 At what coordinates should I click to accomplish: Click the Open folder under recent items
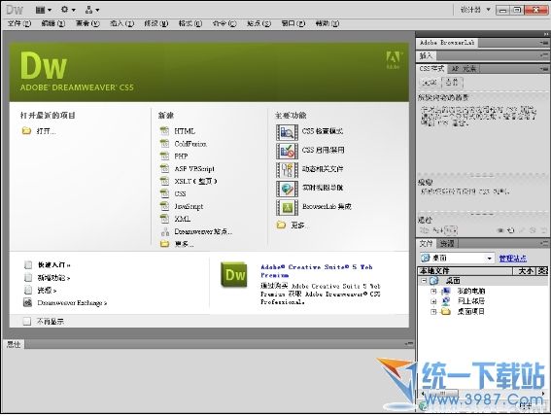click(26, 131)
